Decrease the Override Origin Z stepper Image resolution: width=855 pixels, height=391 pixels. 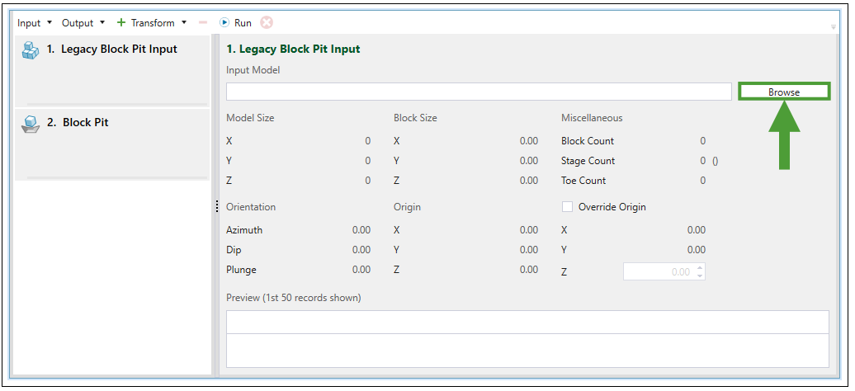coord(700,276)
